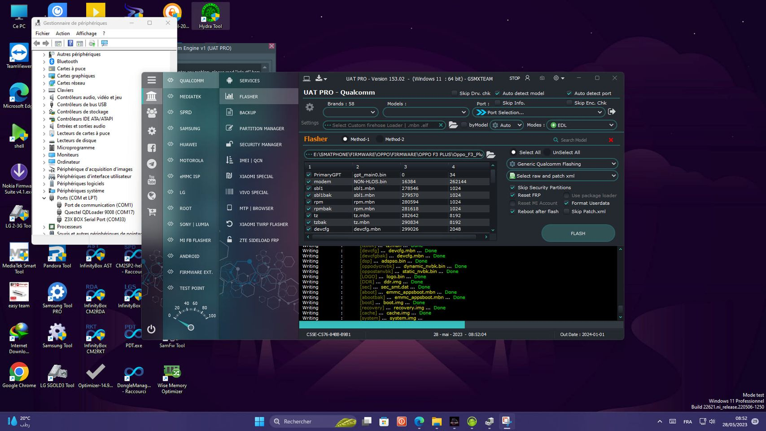Toggle Auto detect port checkbox
The image size is (766, 431).
tap(569, 93)
